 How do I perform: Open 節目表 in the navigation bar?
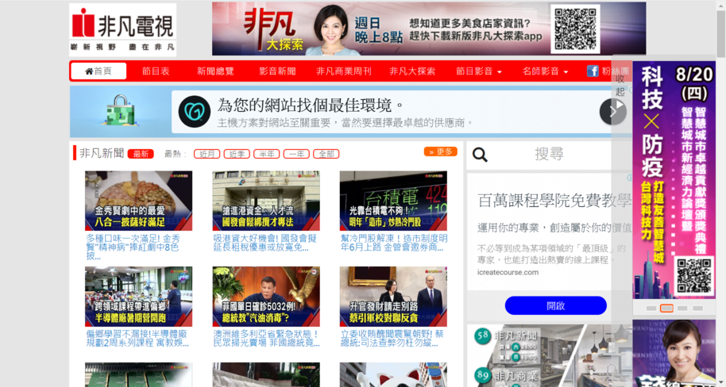(156, 71)
